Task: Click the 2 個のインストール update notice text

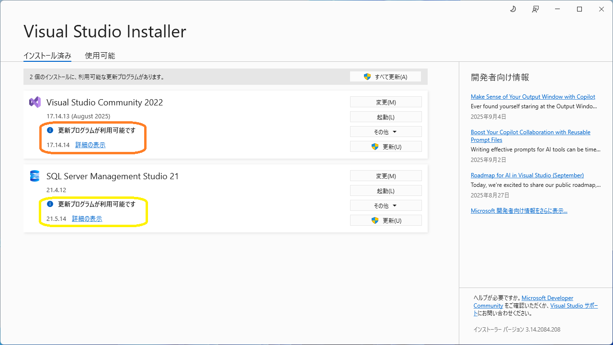Action: [x=97, y=77]
